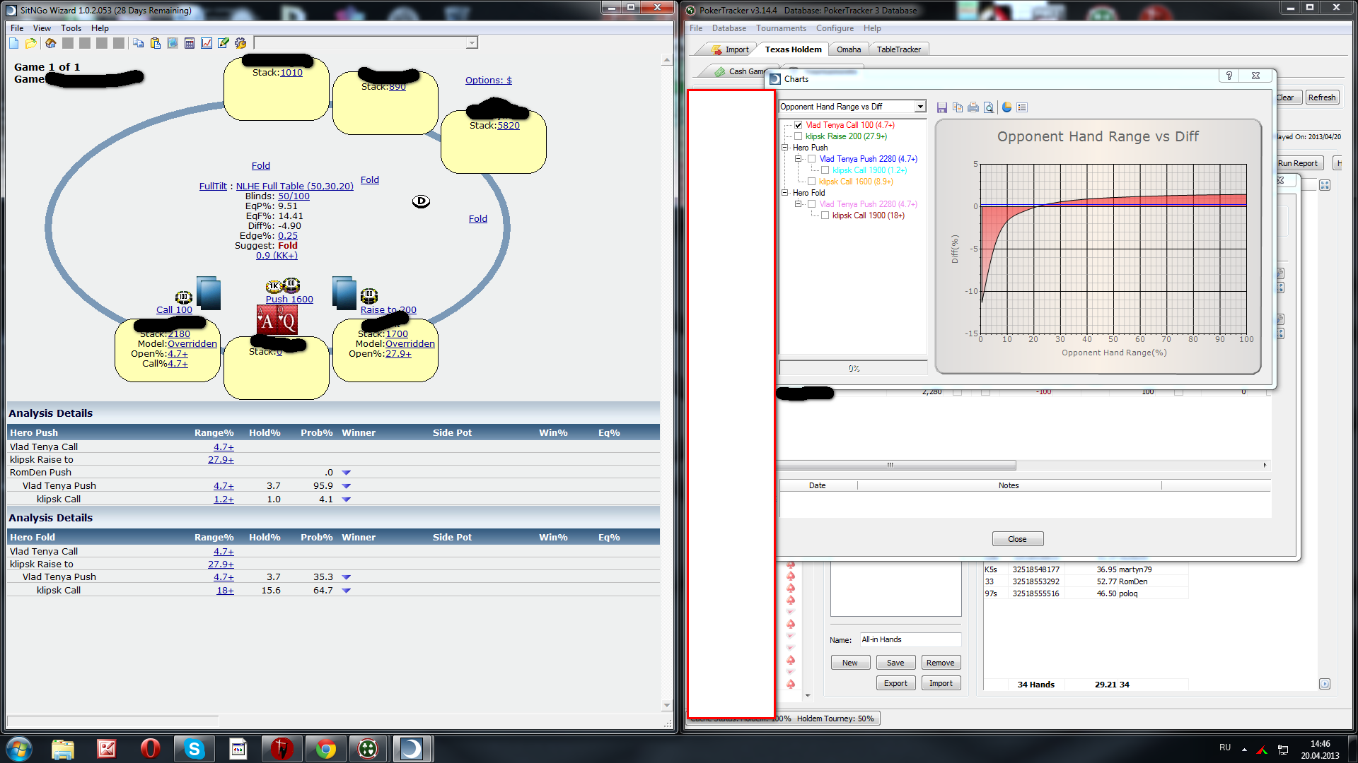Image resolution: width=1358 pixels, height=763 pixels.
Task: Click the Export button in PokerTracker
Action: 895,683
